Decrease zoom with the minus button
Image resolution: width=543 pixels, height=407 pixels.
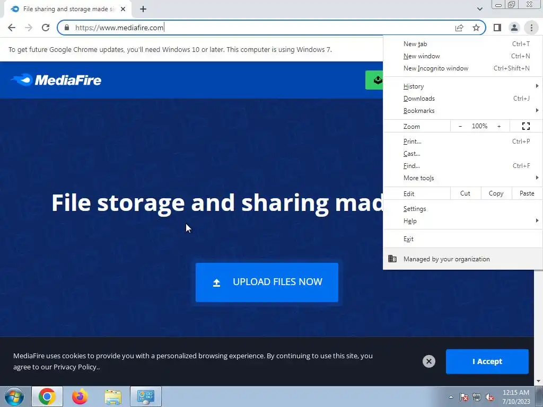(460, 126)
